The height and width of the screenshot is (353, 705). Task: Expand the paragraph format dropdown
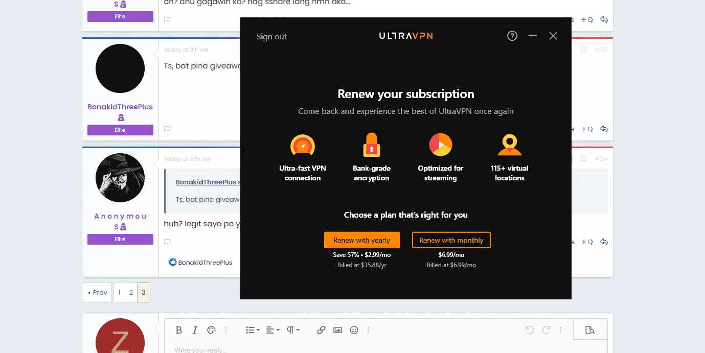point(293,330)
